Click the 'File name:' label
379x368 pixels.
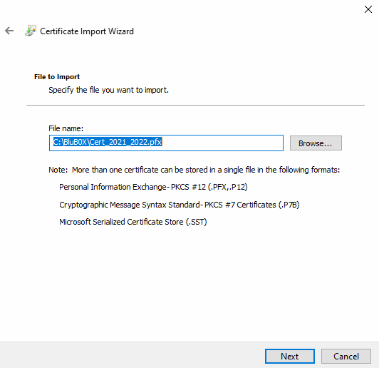tap(66, 128)
